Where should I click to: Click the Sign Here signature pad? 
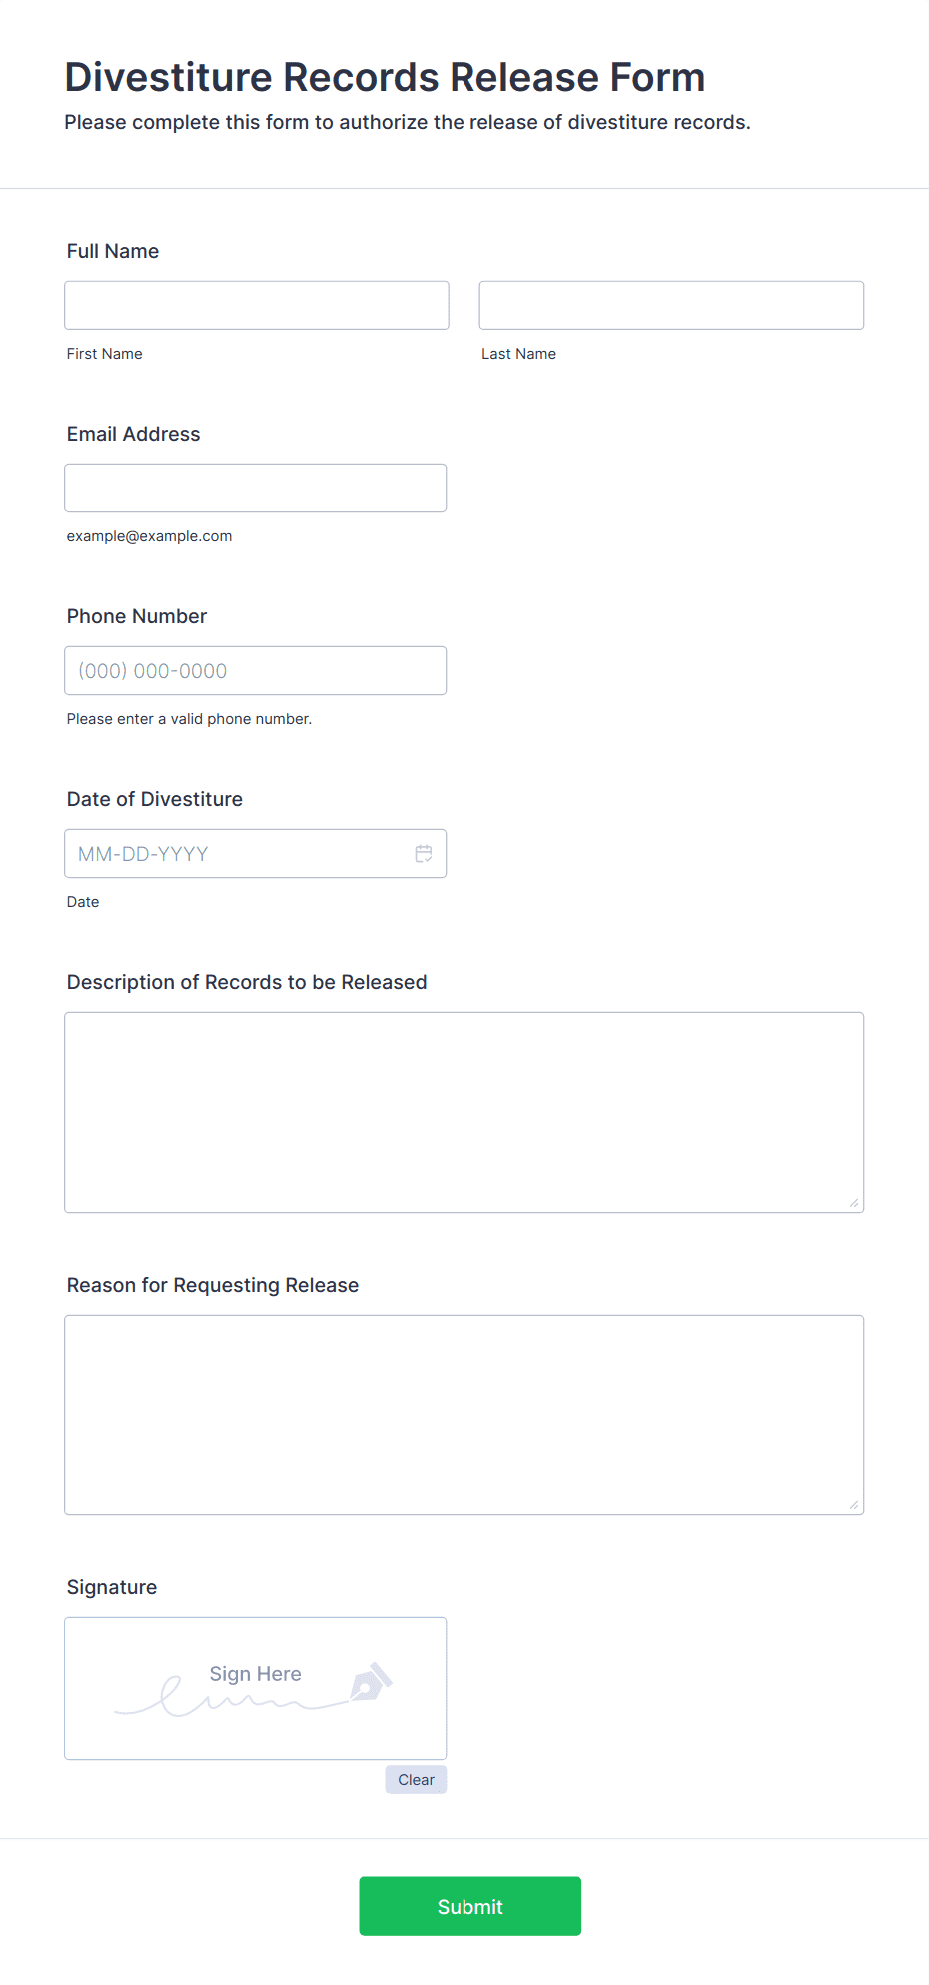click(256, 1688)
